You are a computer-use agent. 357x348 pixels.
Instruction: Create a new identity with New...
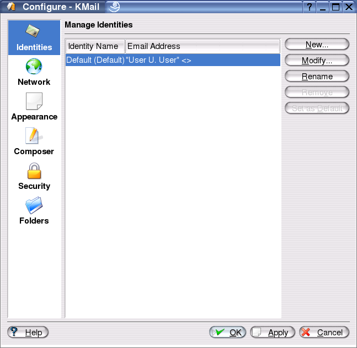(x=317, y=44)
